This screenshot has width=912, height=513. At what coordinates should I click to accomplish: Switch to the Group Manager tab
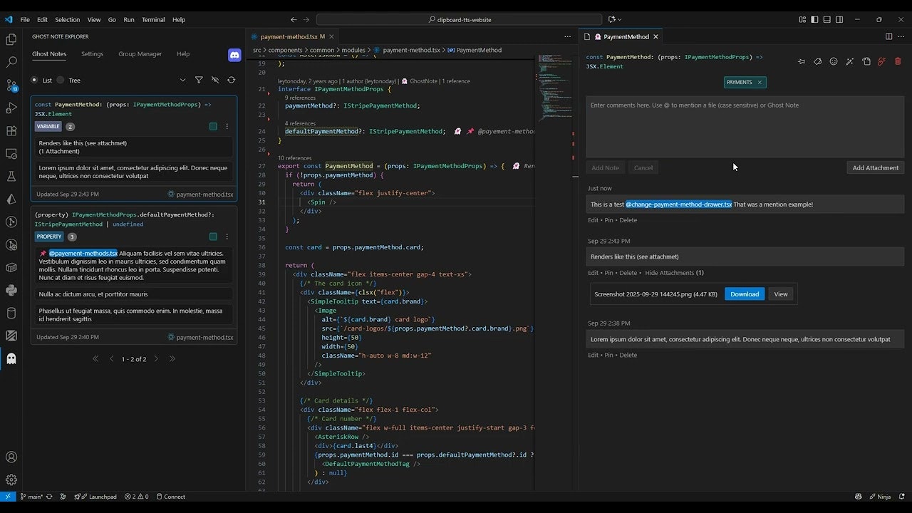[x=140, y=54]
